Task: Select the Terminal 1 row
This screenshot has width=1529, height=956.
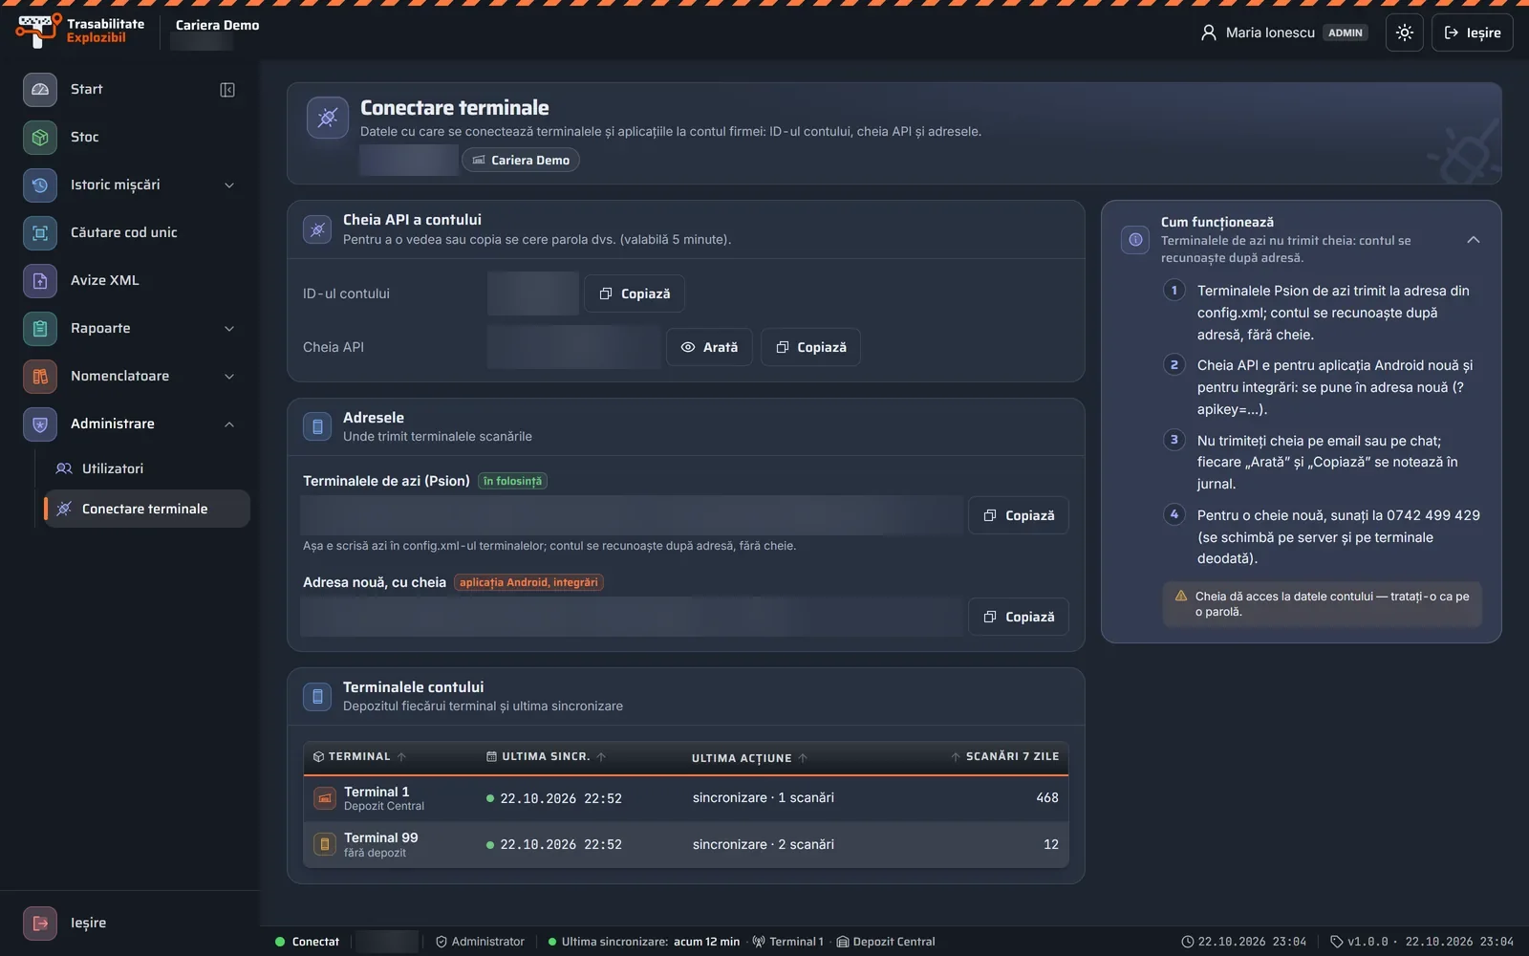Action: point(686,798)
